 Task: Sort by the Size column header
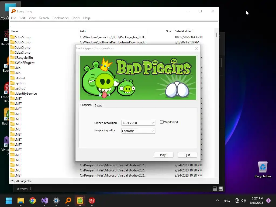(160, 31)
